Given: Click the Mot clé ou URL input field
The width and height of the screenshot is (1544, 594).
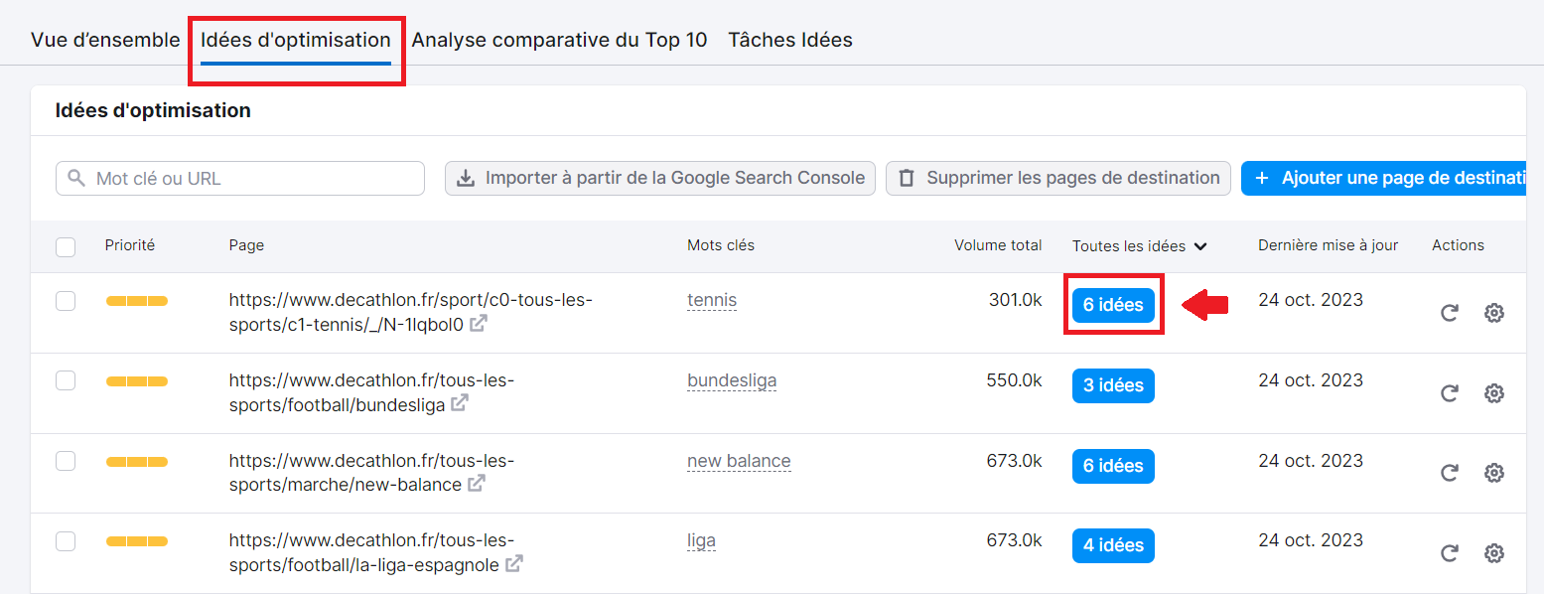Looking at the screenshot, I should pyautogui.click(x=238, y=178).
